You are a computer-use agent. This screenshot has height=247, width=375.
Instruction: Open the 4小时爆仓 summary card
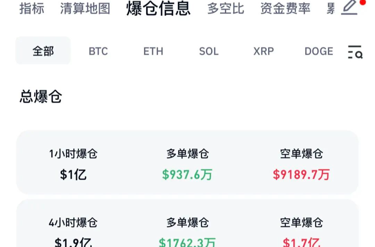click(x=187, y=224)
